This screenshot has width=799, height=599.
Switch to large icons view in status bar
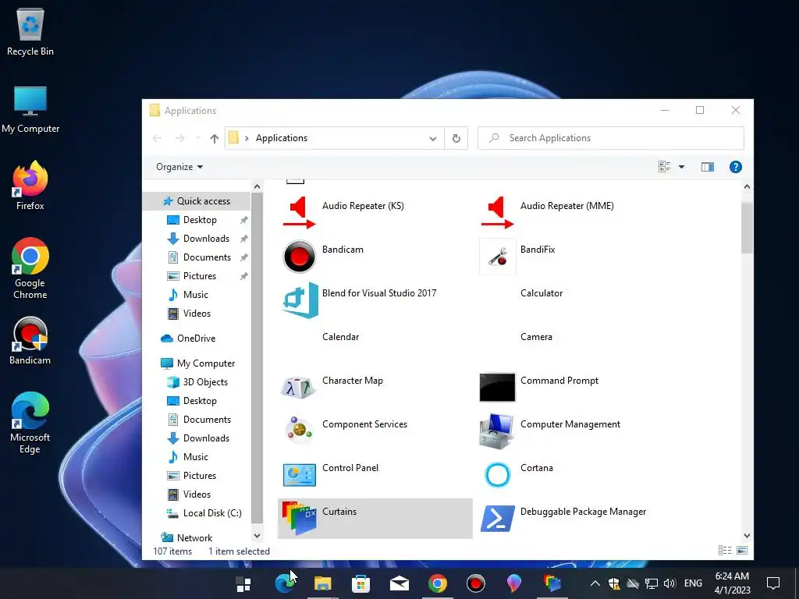[742, 550]
